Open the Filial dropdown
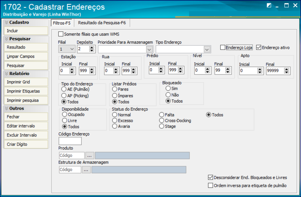301x197 pixels. 72,49
